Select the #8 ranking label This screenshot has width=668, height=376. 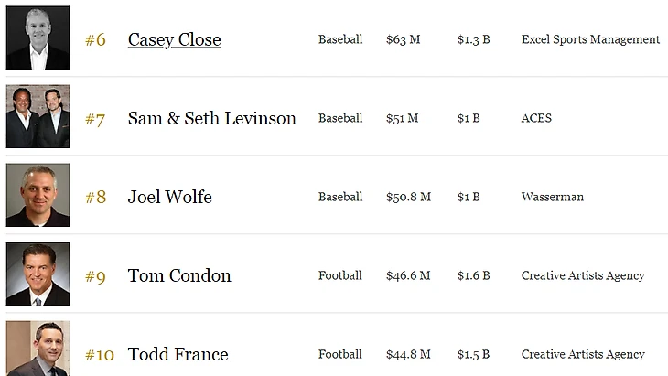(95, 197)
